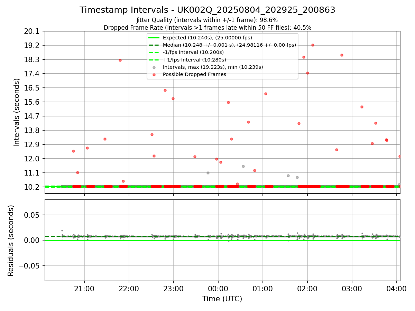Click the solid green Expected legend line sample
This screenshot has height=311, width=415.
[154, 38]
